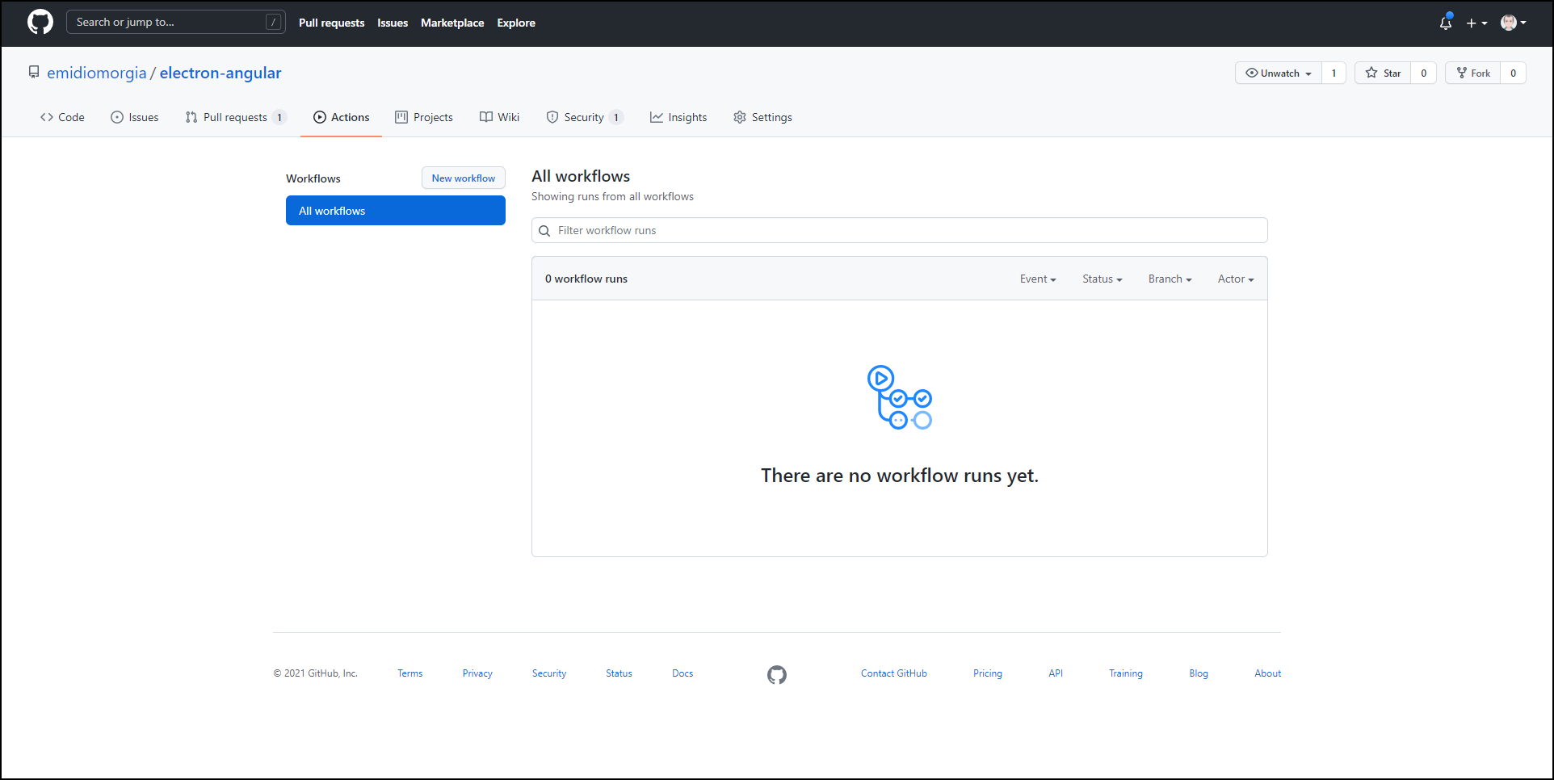Viewport: 1554px width, 780px height.
Task: Open the Settings tab
Action: tap(762, 117)
